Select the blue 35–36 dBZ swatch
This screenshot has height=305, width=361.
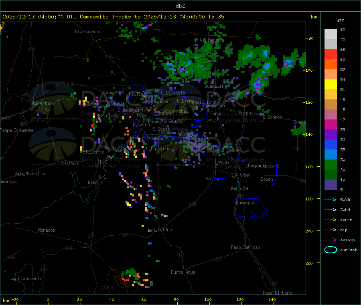(331, 144)
